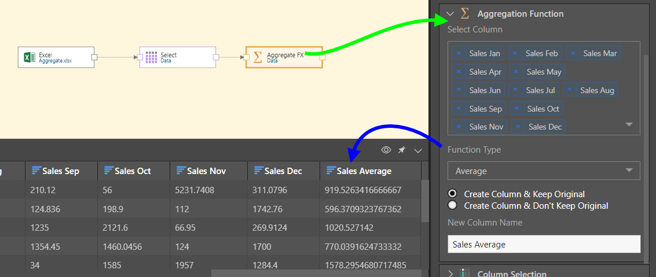Pin the data preview panel

402,150
